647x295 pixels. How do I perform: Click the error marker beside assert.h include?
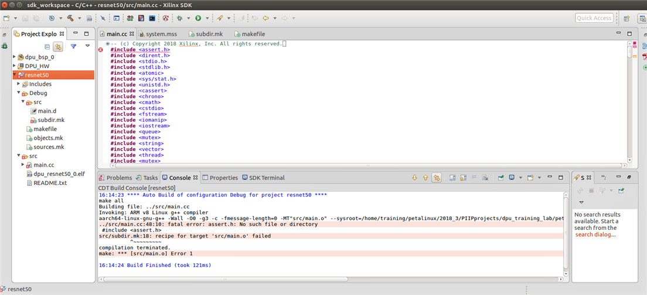coord(101,50)
